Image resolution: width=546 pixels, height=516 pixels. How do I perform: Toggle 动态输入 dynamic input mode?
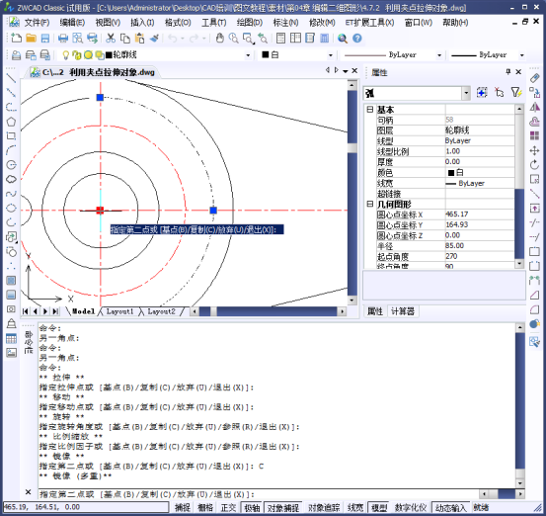click(451, 508)
